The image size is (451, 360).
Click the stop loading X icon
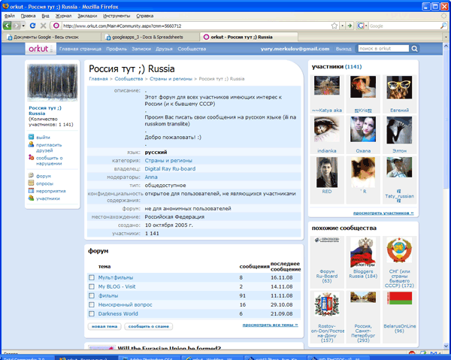43,26
